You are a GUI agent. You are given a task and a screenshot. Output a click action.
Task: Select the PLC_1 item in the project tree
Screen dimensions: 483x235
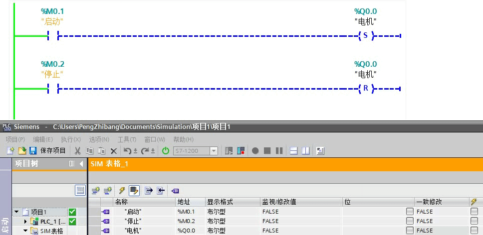(53, 222)
